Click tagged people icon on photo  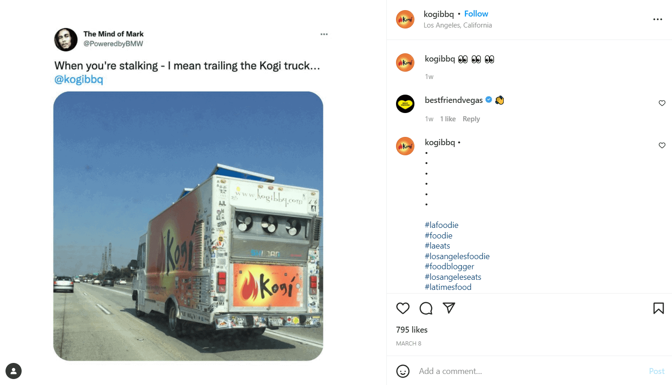(x=14, y=371)
